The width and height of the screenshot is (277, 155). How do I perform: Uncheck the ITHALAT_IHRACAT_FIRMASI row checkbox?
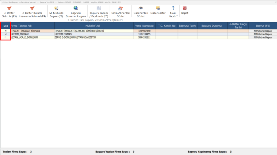coord(6,31)
